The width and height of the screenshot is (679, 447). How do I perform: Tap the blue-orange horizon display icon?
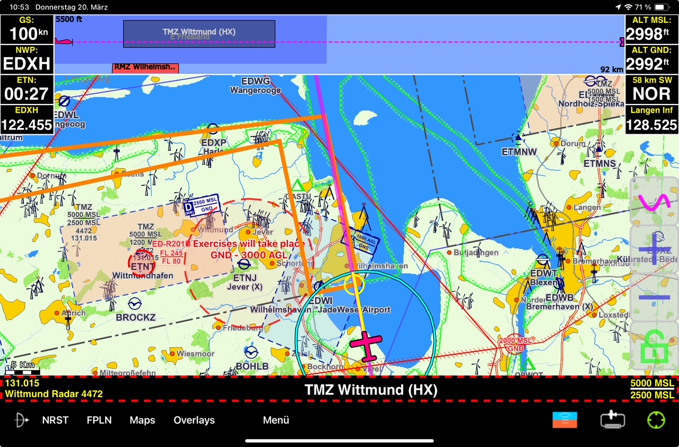(564, 420)
